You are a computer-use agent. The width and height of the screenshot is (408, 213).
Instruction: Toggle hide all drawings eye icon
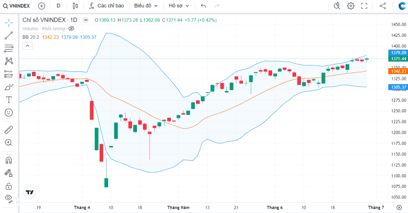9,199
